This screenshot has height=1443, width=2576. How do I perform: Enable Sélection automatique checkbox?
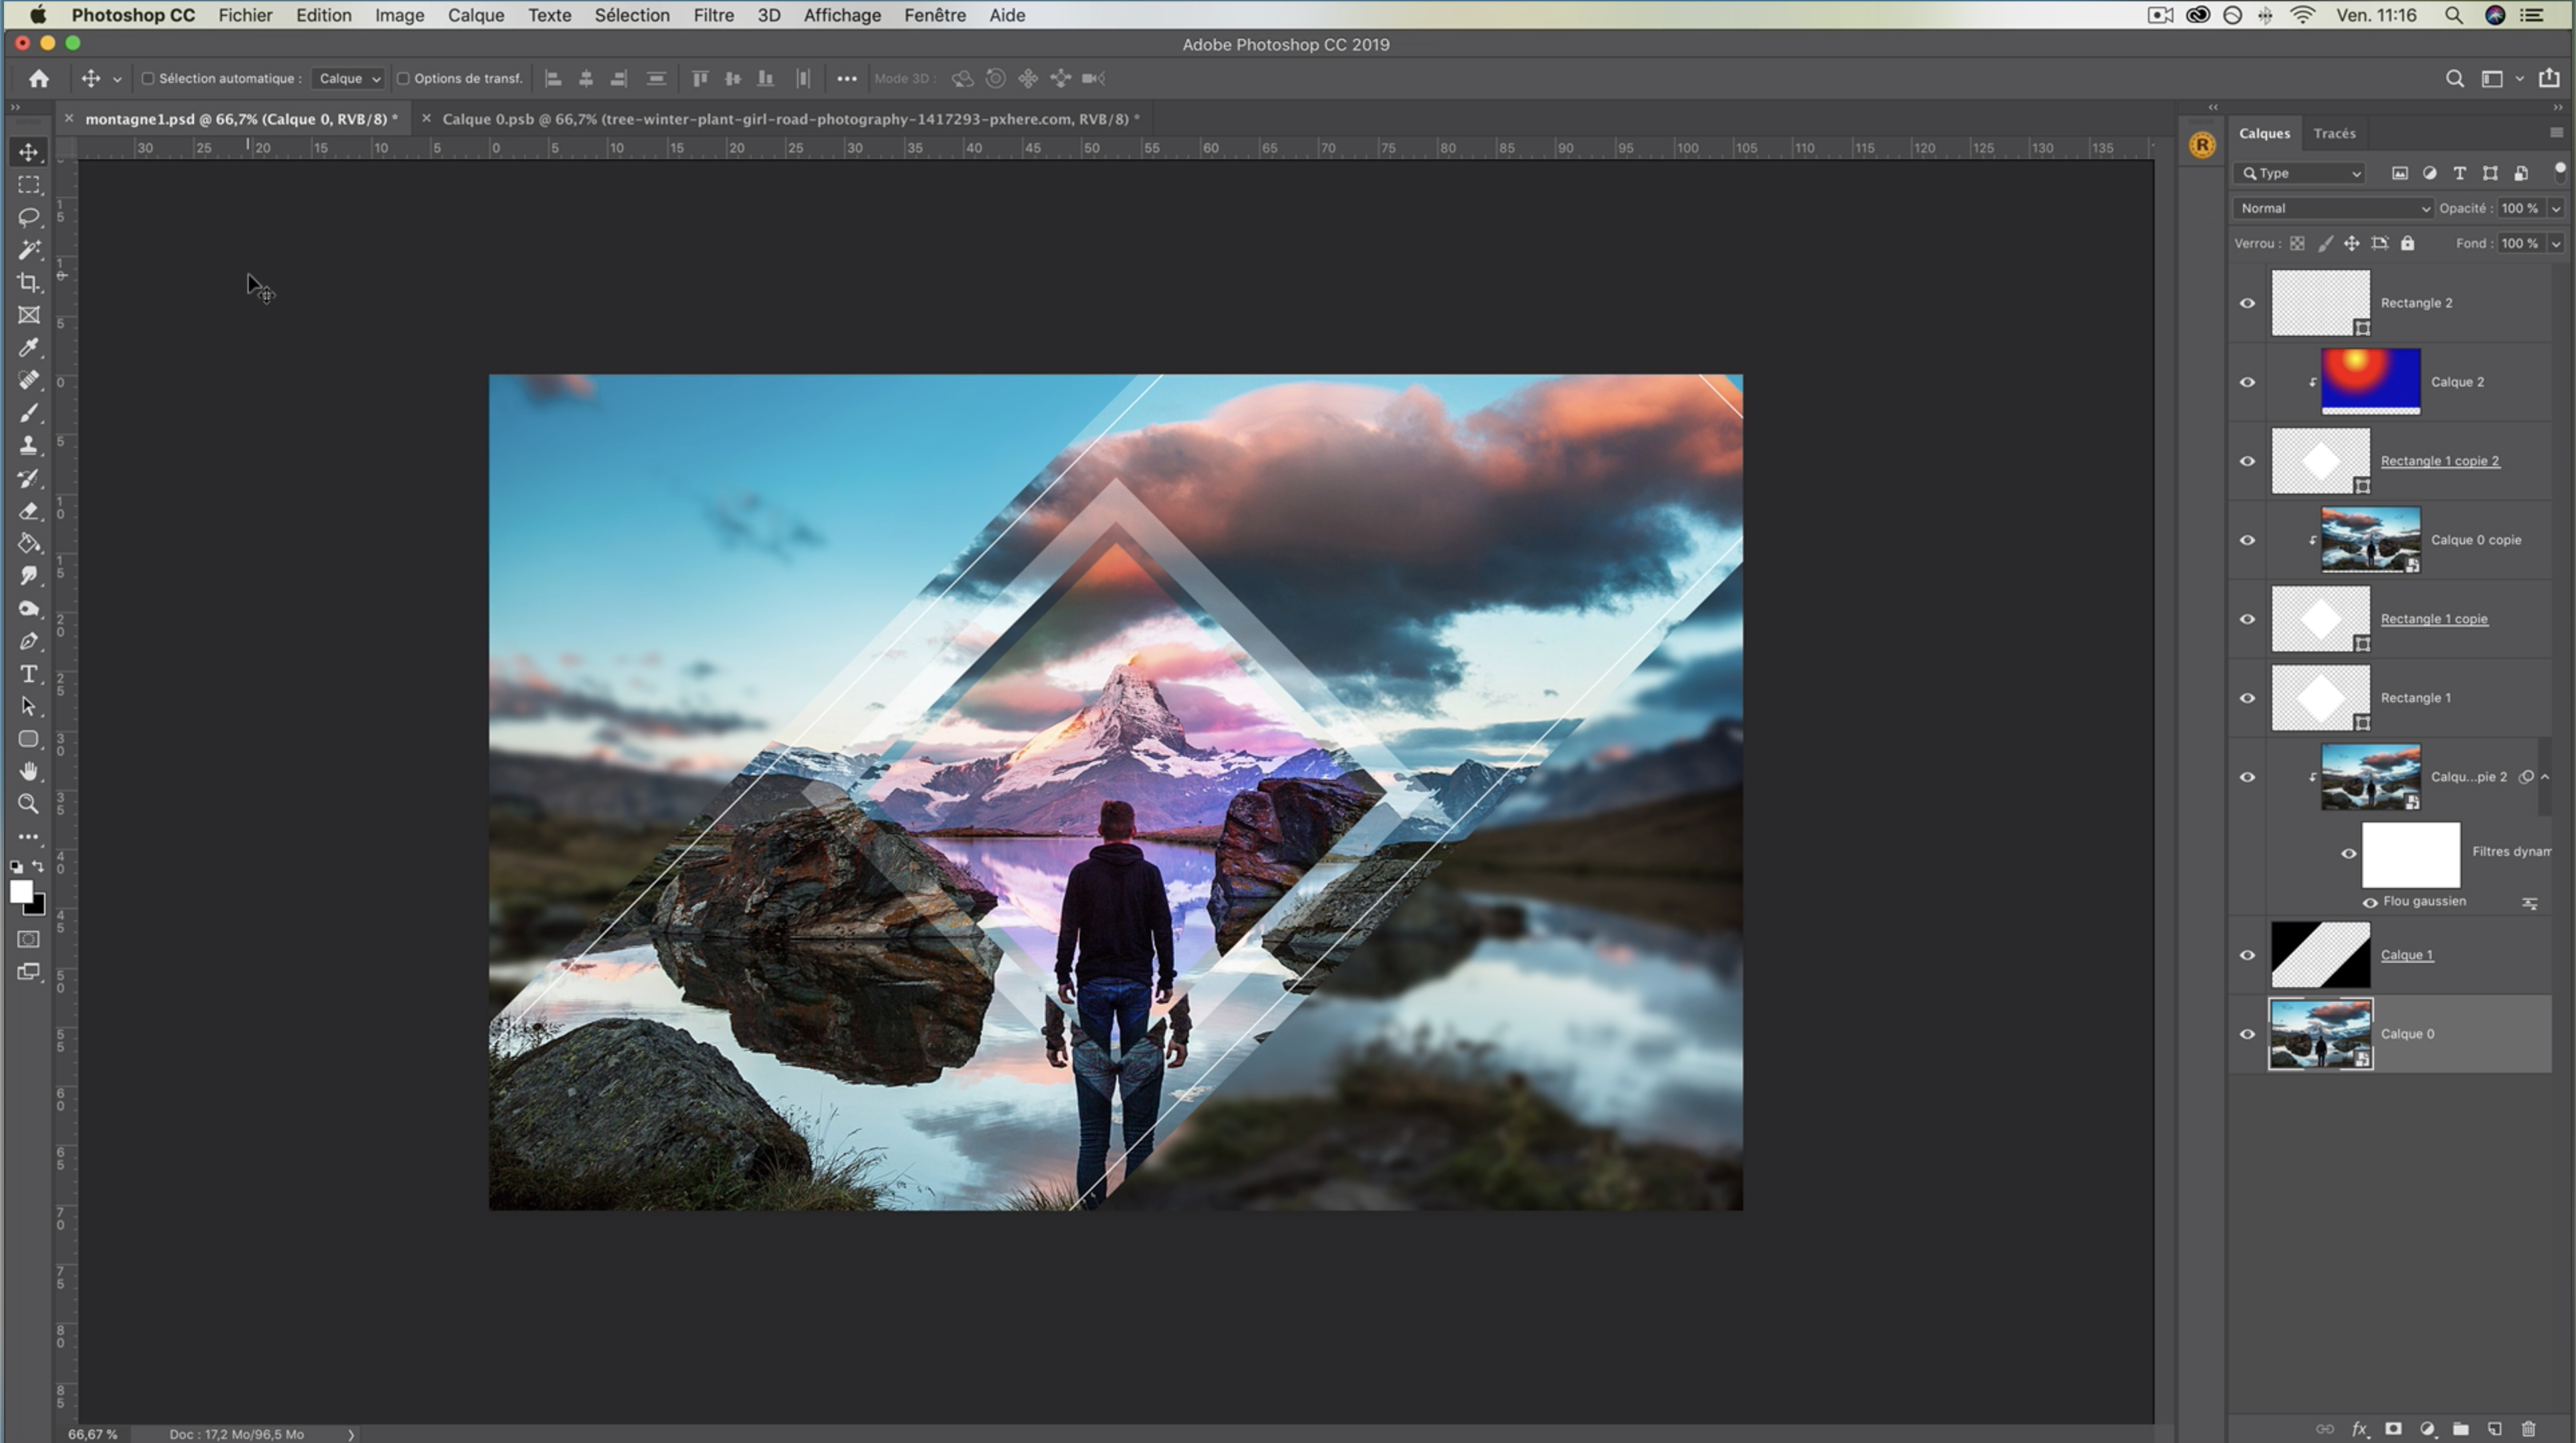148,78
